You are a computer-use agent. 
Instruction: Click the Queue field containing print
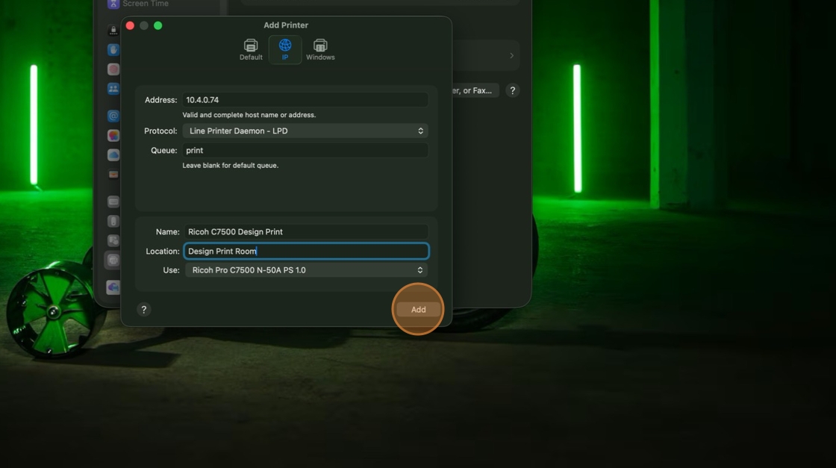[305, 150]
